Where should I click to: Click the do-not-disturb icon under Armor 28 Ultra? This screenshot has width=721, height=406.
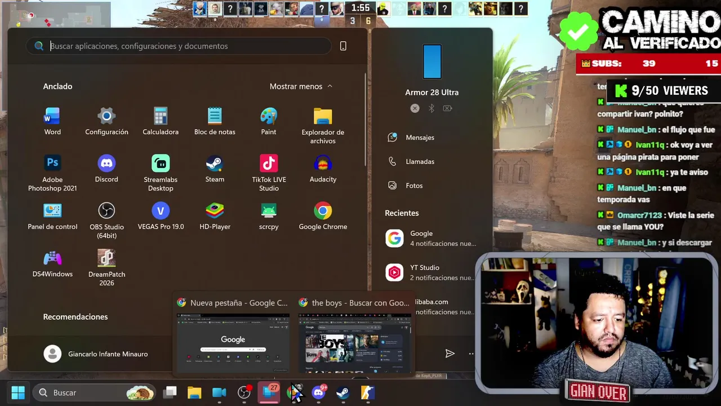[x=415, y=108]
